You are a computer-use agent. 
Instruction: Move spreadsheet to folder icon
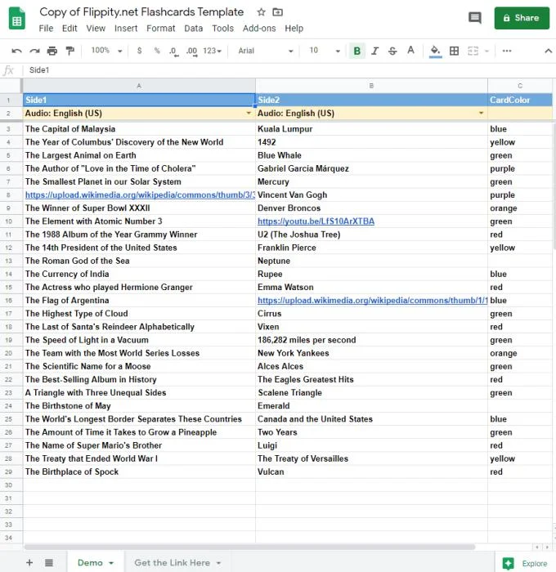(x=277, y=12)
